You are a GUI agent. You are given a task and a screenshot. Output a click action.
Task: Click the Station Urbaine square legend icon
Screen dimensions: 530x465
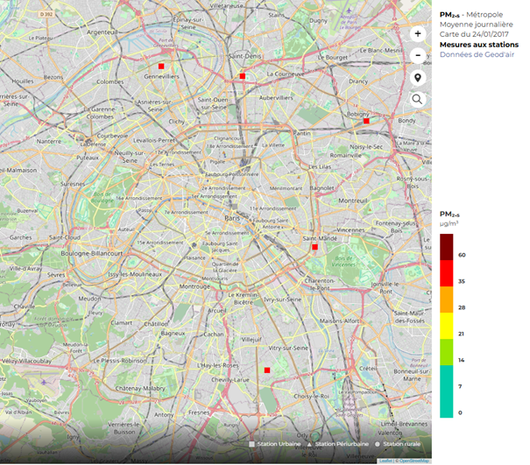[251, 444]
